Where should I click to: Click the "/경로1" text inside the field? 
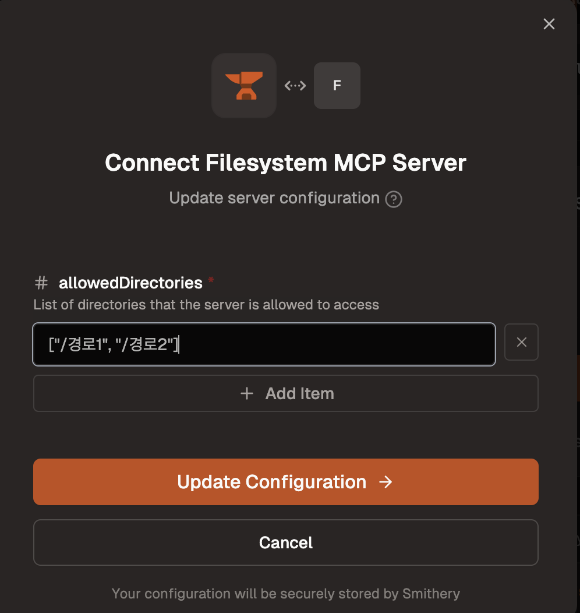pyautogui.click(x=80, y=344)
